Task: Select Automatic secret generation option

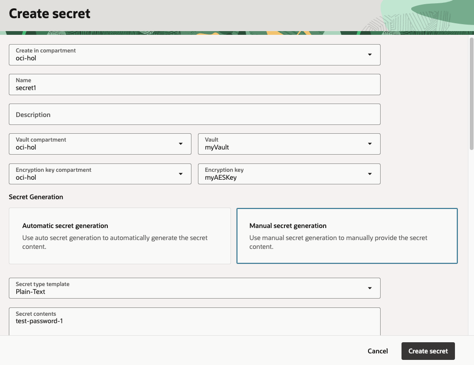Action: (x=120, y=236)
